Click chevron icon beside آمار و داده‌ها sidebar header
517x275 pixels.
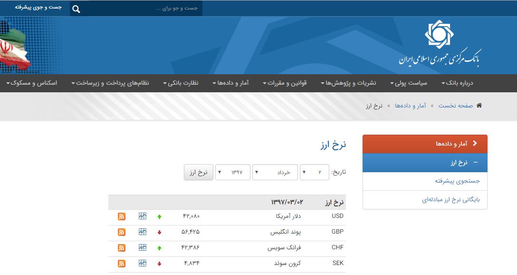(x=475, y=143)
